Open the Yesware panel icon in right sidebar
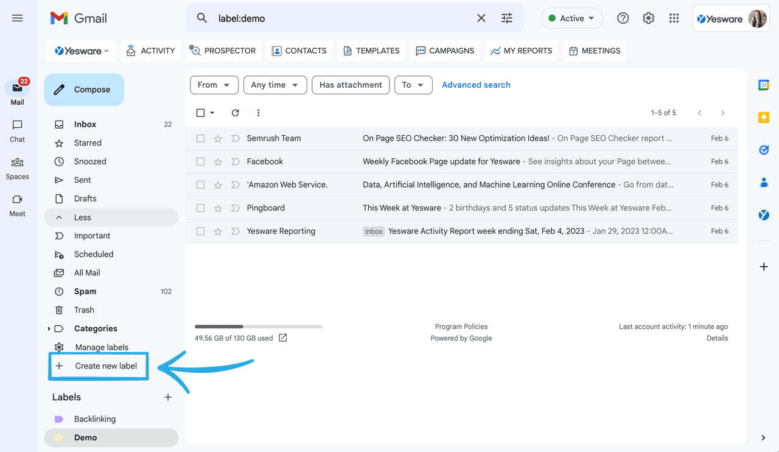This screenshot has height=452, width=779. 763,214
